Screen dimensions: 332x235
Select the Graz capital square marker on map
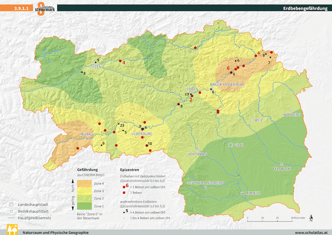point(230,145)
